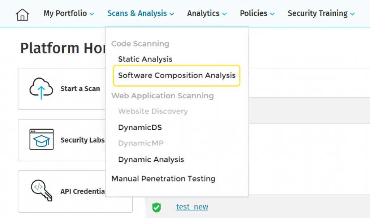This screenshot has width=370, height=218.
Task: Open the Security Training menu
Action: (321, 13)
